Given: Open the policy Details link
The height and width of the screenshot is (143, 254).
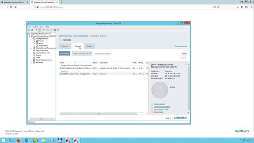Looking at the screenshot, I should [173, 87].
